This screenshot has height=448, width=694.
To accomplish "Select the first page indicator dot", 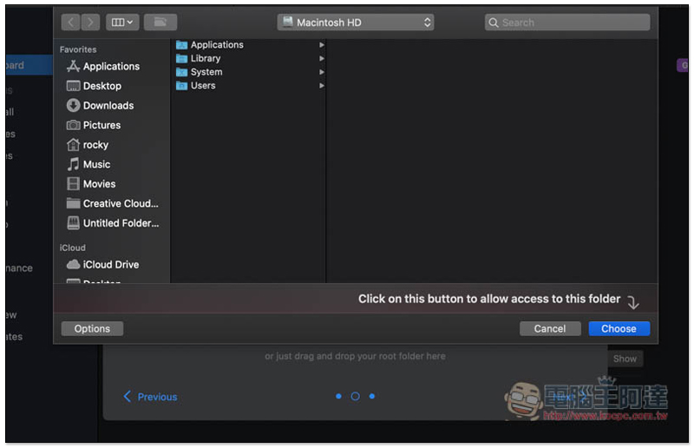I will pyautogui.click(x=338, y=396).
